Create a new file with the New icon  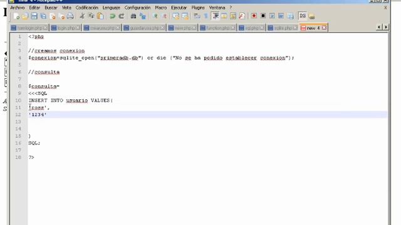coord(16,16)
